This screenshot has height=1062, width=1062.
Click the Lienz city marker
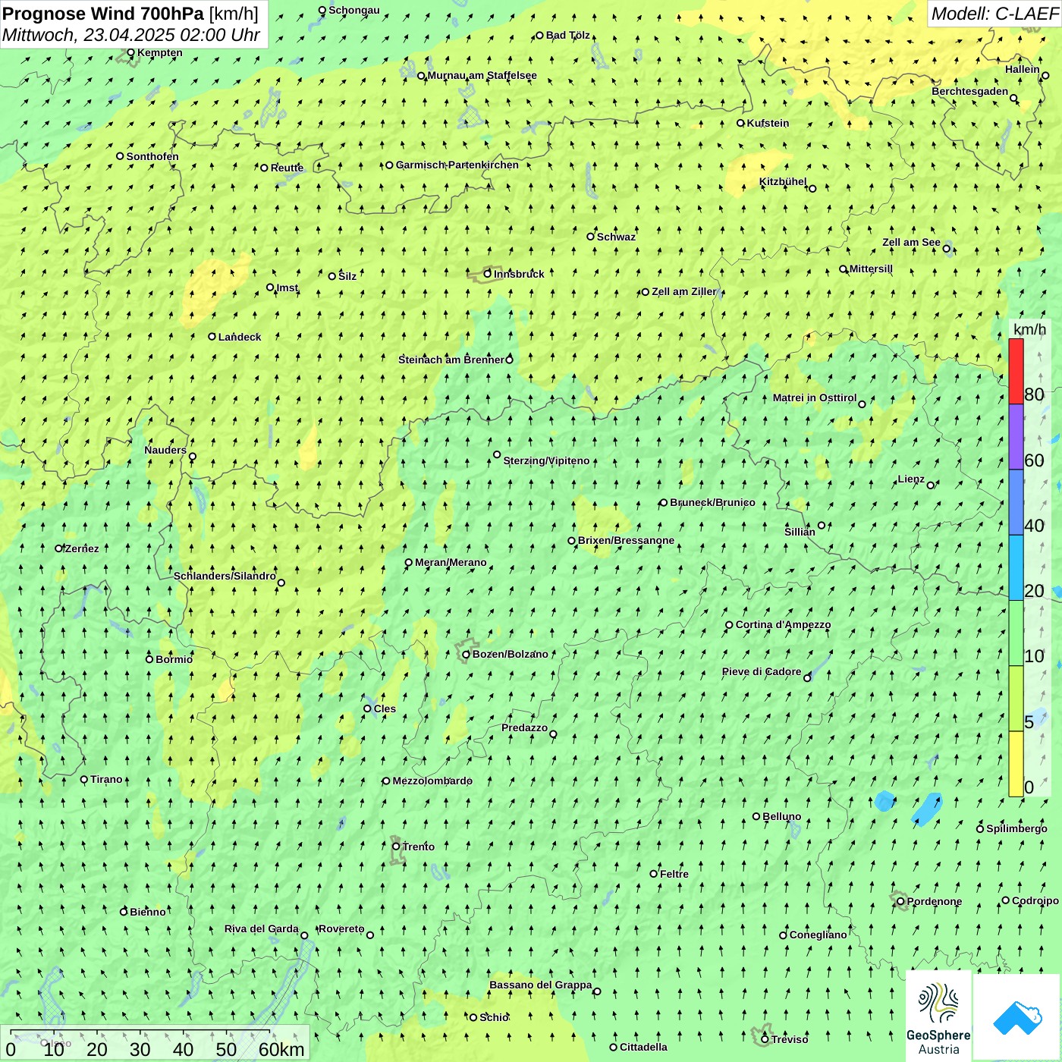click(x=931, y=485)
